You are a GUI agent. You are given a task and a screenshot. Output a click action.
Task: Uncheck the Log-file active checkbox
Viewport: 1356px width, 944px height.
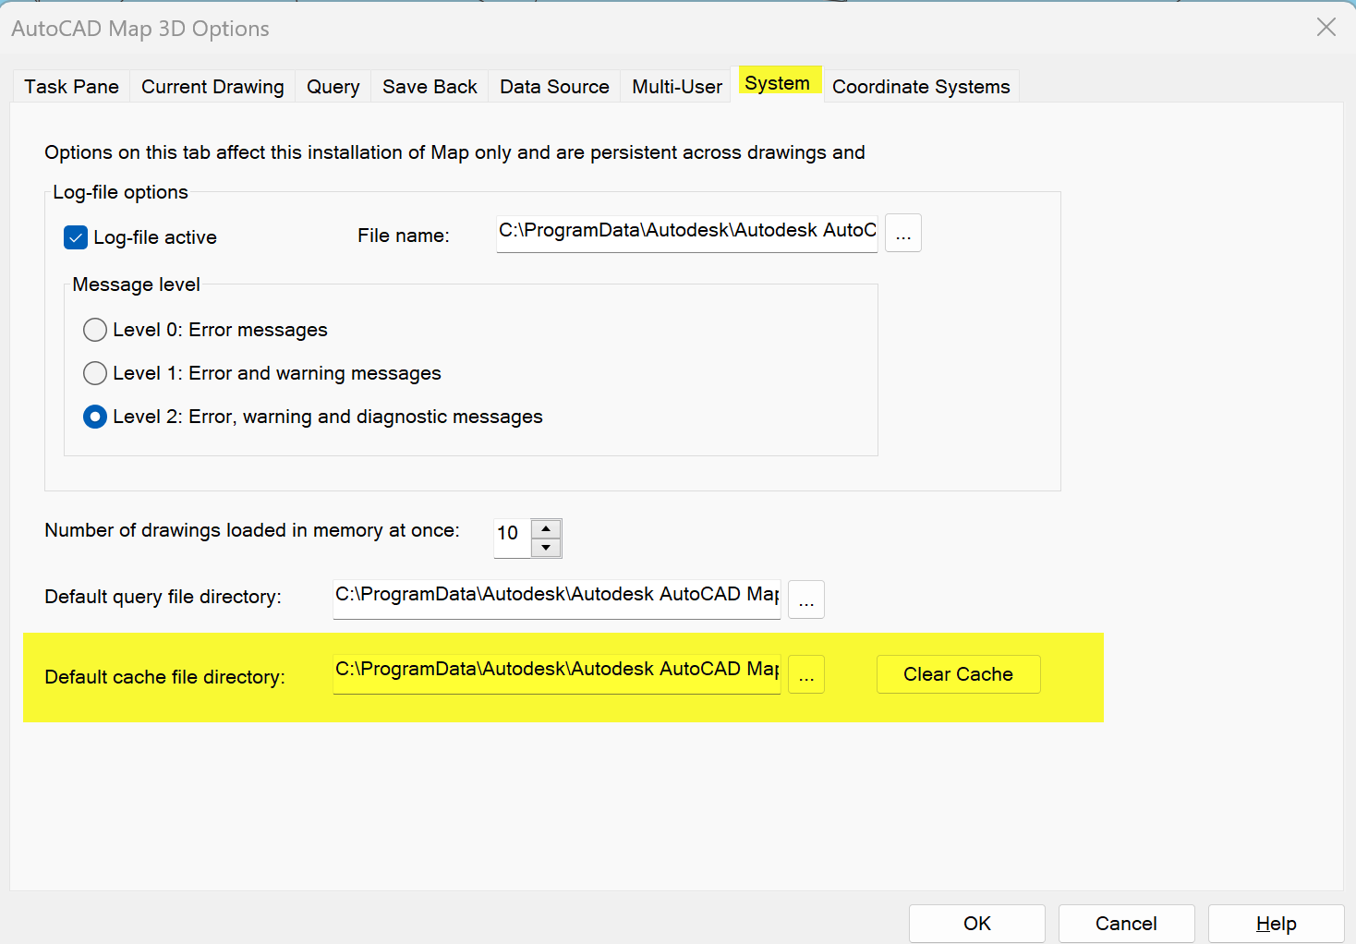click(x=75, y=237)
